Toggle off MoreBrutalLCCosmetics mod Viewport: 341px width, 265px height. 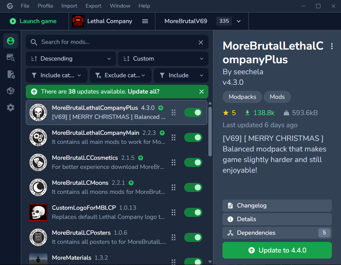click(193, 162)
